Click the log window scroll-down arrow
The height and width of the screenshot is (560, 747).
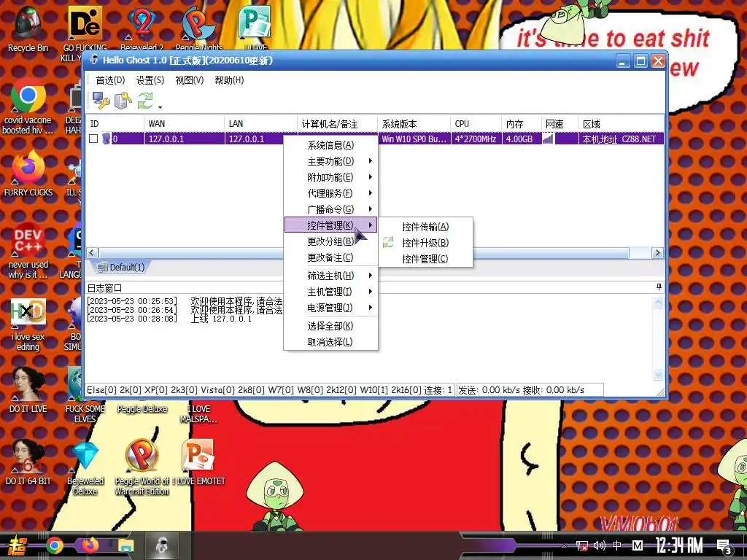pos(658,375)
